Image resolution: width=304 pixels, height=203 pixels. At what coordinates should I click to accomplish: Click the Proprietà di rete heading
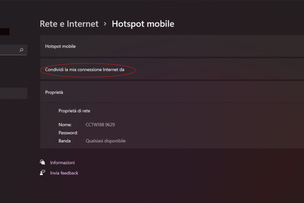click(74, 110)
